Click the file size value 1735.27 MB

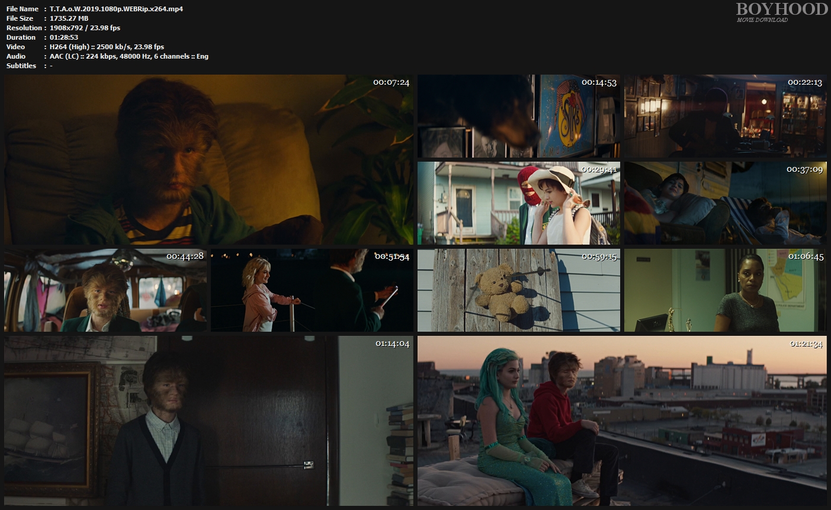pyautogui.click(x=69, y=18)
